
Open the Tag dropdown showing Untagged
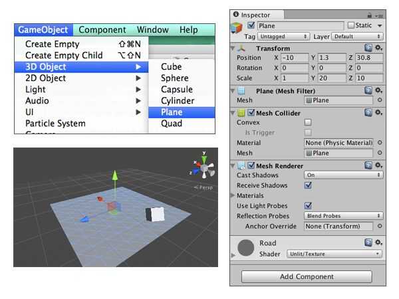pos(283,37)
